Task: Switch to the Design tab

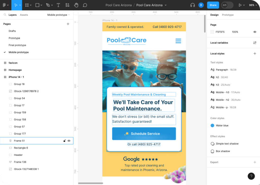Action: [x=214, y=15]
